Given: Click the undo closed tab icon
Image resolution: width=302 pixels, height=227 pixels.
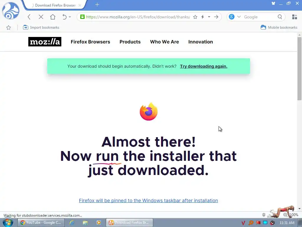Looking at the screenshot, I should [65, 17].
